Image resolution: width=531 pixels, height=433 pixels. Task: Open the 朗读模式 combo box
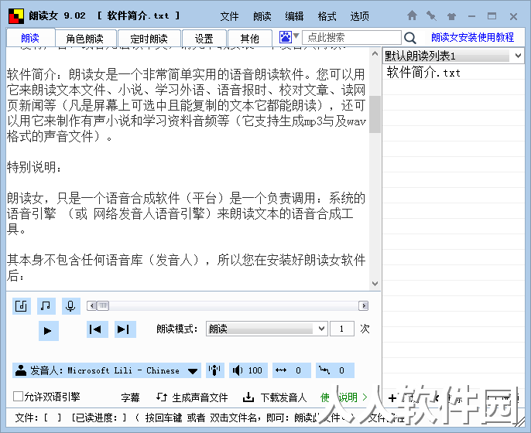266,329
